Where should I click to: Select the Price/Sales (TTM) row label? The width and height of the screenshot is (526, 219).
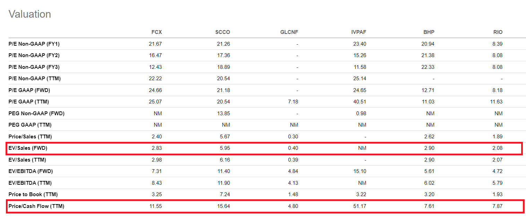(x=30, y=137)
